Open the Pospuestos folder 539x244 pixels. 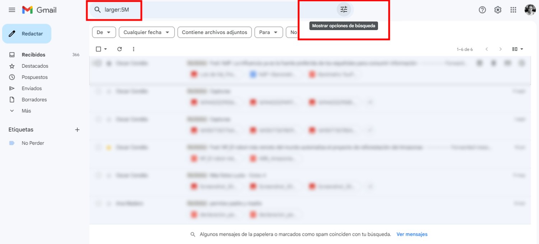pos(34,77)
